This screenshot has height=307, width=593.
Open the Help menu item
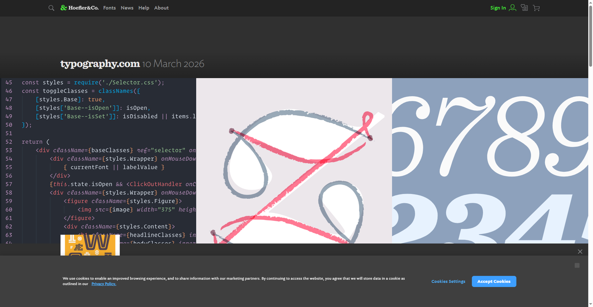[144, 8]
